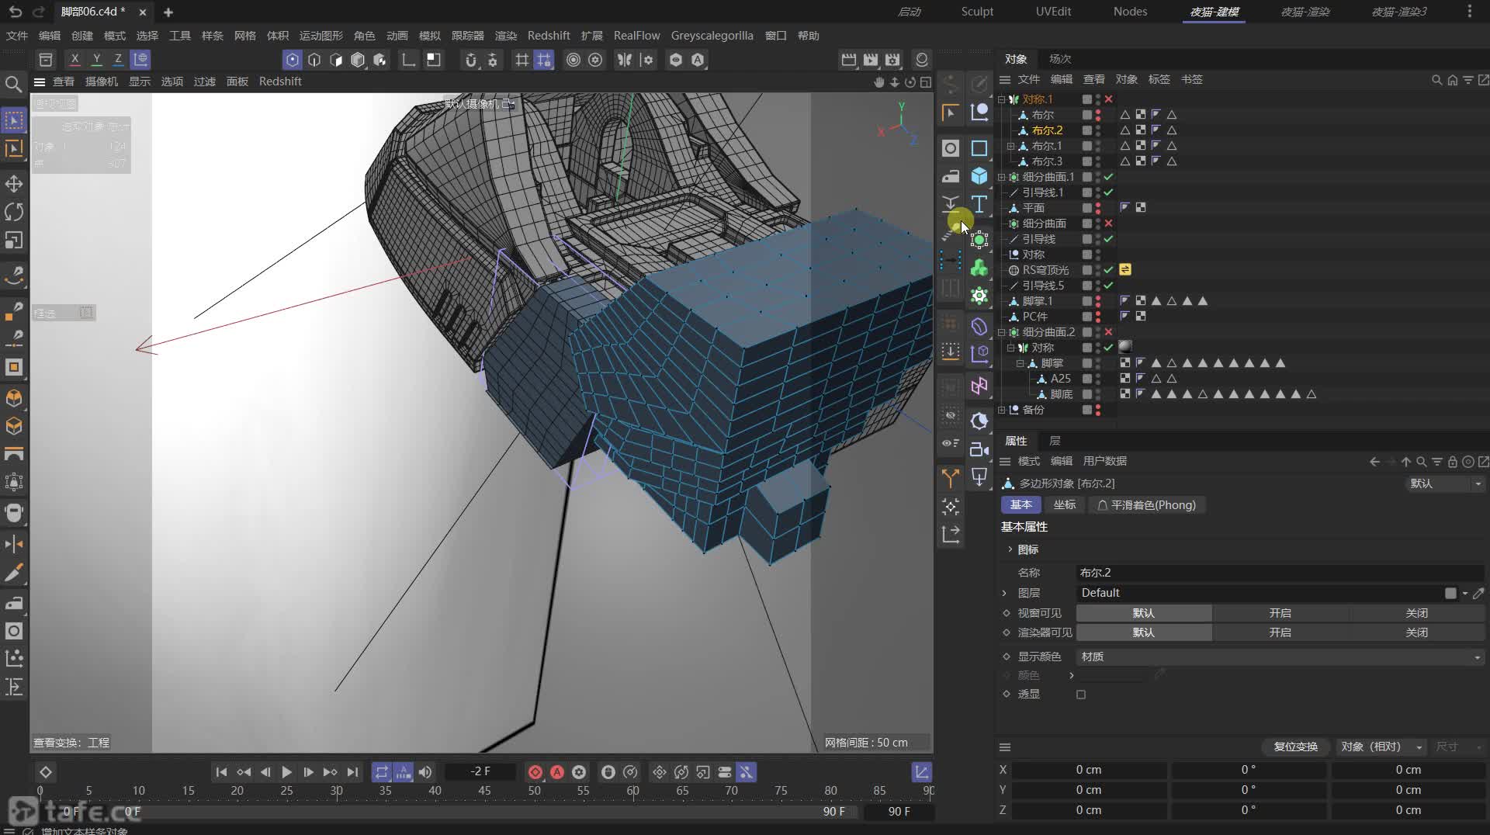This screenshot has width=1490, height=835.
Task: Set 渲染器可见 to 关闭
Action: click(x=1416, y=632)
